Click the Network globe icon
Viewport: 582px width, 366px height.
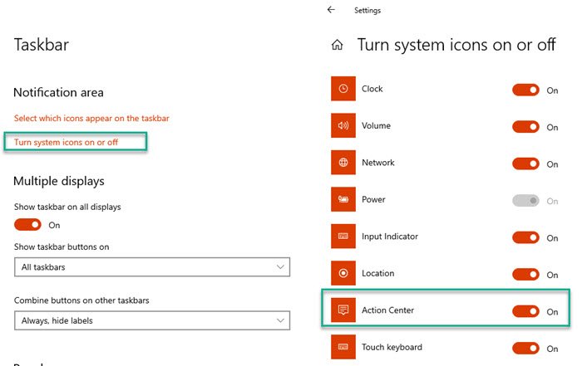coord(343,163)
